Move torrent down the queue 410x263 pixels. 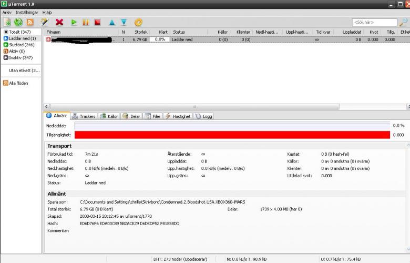(x=124, y=22)
